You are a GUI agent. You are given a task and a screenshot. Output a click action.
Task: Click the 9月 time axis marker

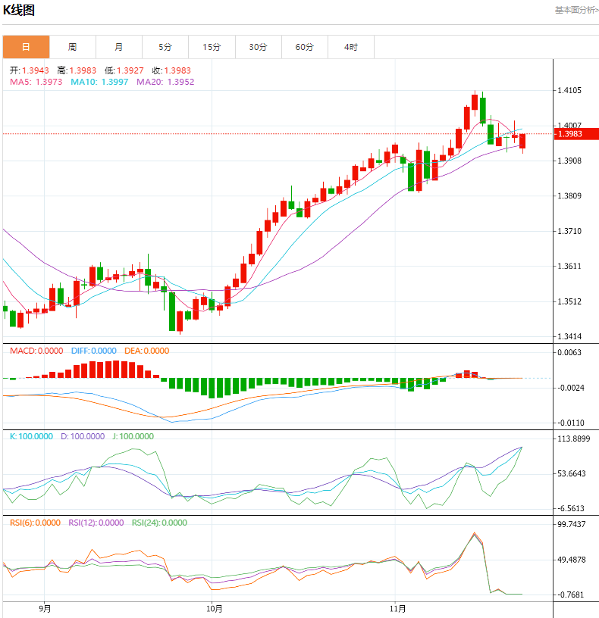tap(45, 608)
